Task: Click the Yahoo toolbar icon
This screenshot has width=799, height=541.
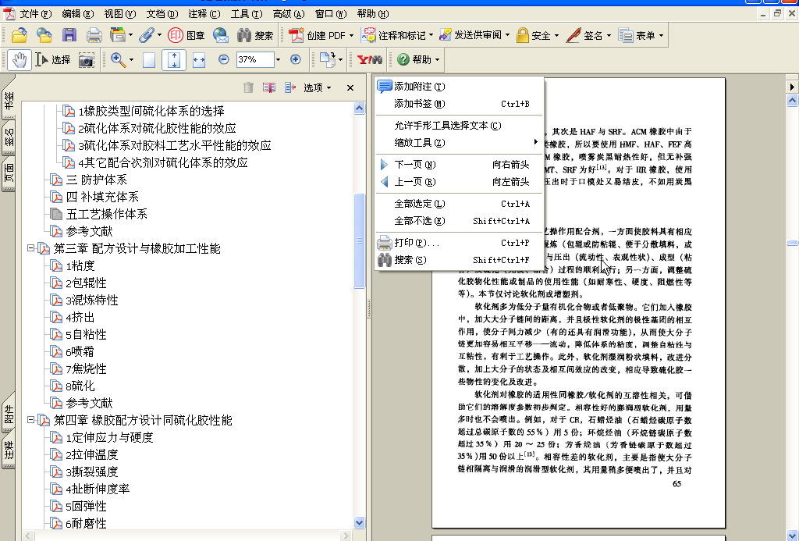Action: (x=369, y=59)
